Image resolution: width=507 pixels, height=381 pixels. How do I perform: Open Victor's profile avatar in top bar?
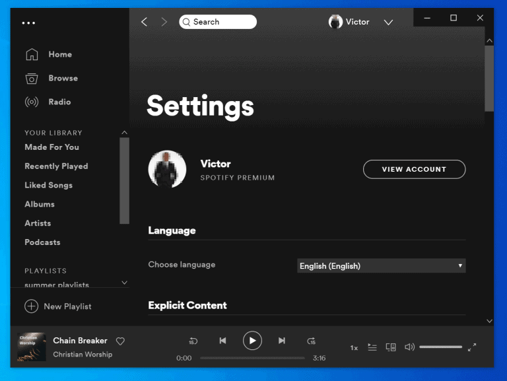[335, 22]
